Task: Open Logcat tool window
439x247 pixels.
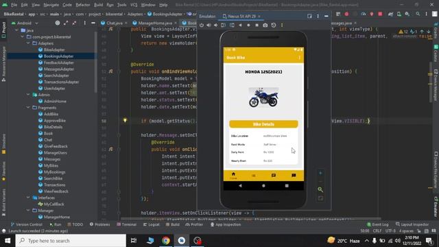Action: point(151,224)
